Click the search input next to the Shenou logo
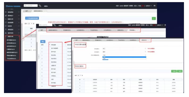The height and width of the screenshot is (97, 189). [x=31, y=6]
